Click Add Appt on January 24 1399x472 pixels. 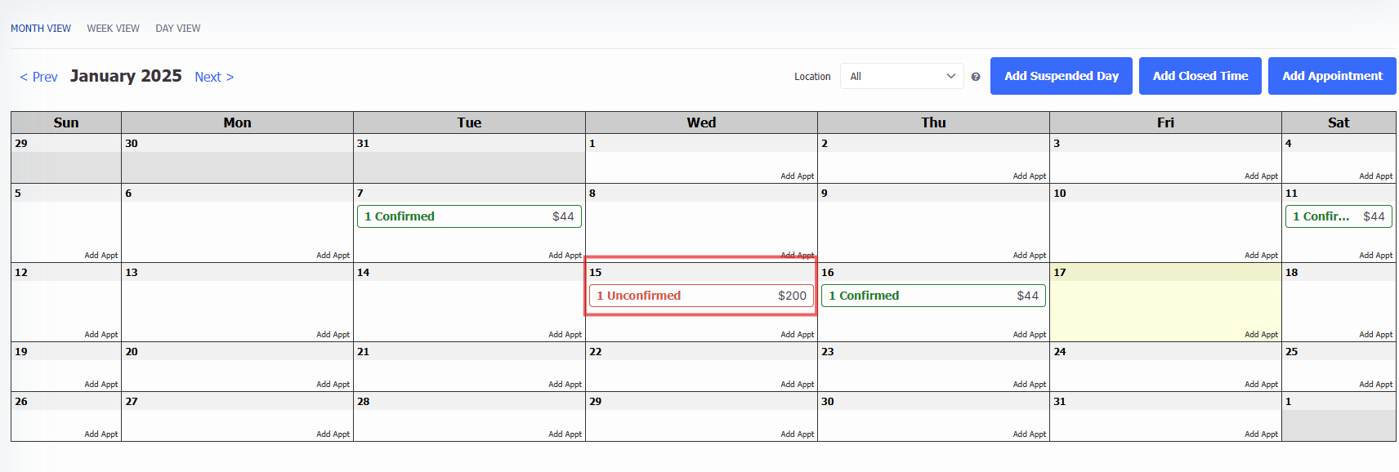pos(1261,385)
